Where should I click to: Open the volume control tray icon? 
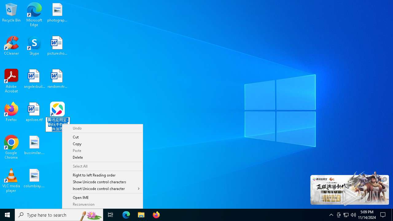tap(353, 215)
